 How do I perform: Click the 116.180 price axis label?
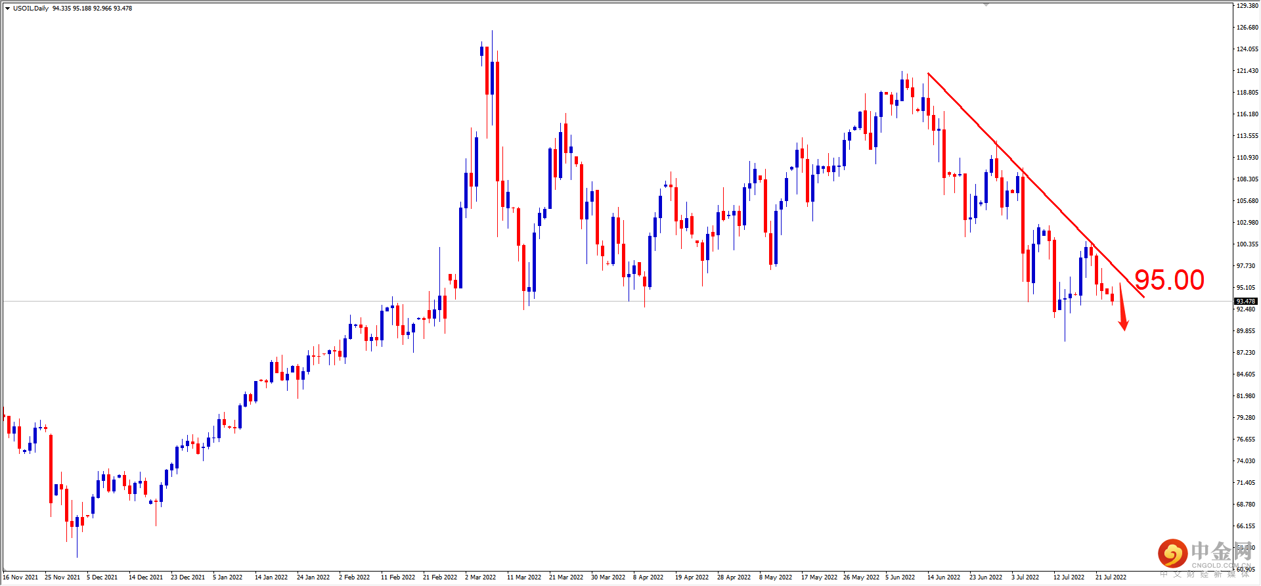1247,114
